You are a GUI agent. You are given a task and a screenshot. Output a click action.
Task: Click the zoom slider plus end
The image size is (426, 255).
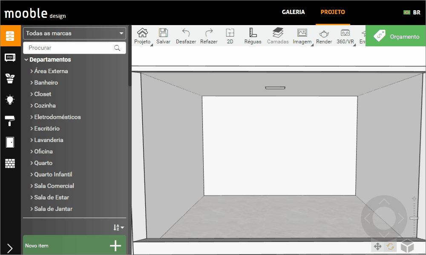point(414,198)
